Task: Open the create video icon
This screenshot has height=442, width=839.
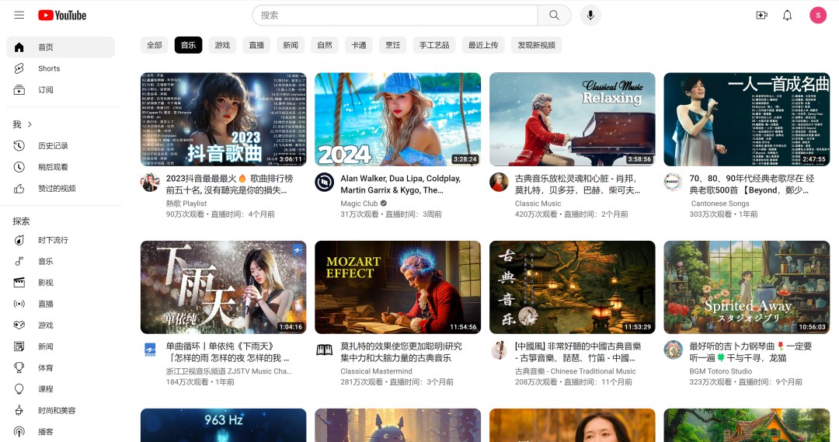Action: coord(761,16)
